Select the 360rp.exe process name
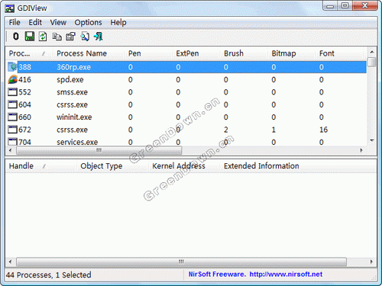Image resolution: width=382 pixels, height=286 pixels. click(73, 67)
